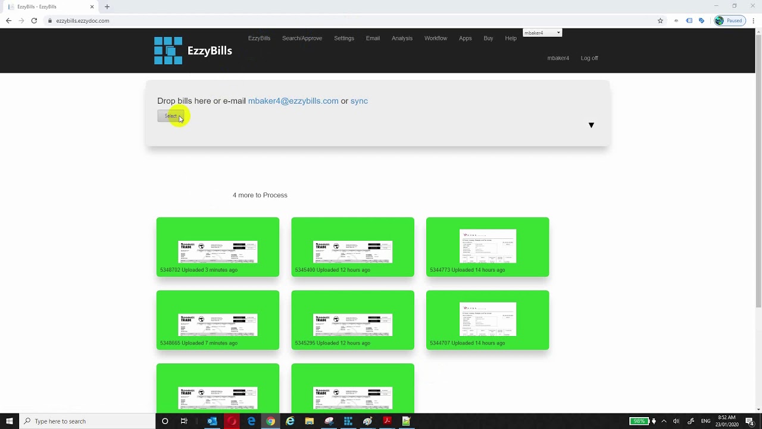Open the Chrome three-dot menu
The width and height of the screenshot is (762, 429).
[755, 21]
